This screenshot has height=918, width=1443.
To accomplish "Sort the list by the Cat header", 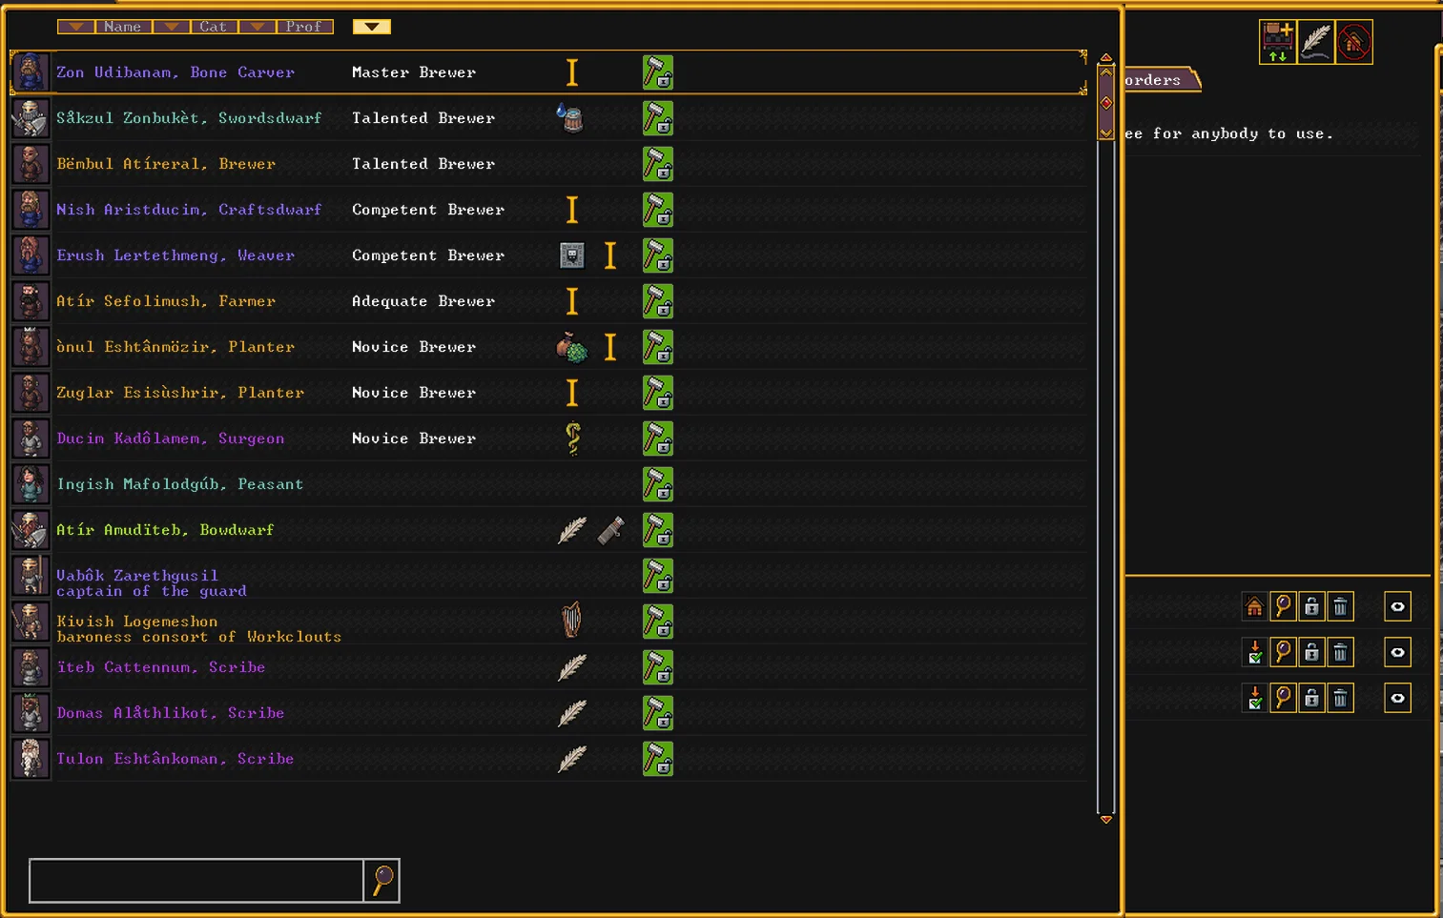I will [214, 27].
